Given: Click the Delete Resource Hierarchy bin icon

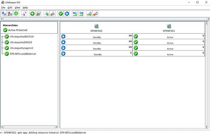Looking at the screenshot, I should tap(38, 14).
